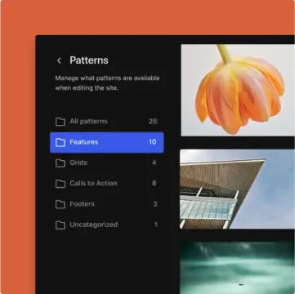Open the teal ocean pattern thumbnail
295x294 pixels.
[237, 268]
